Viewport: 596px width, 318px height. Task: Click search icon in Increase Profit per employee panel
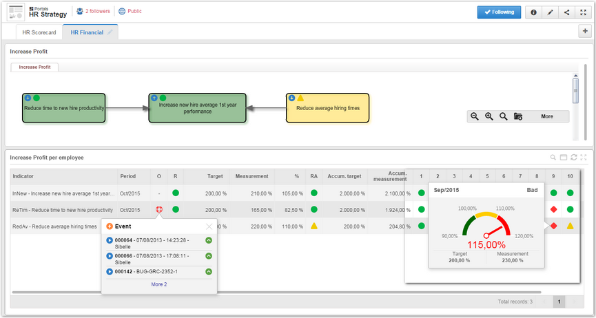(x=553, y=158)
